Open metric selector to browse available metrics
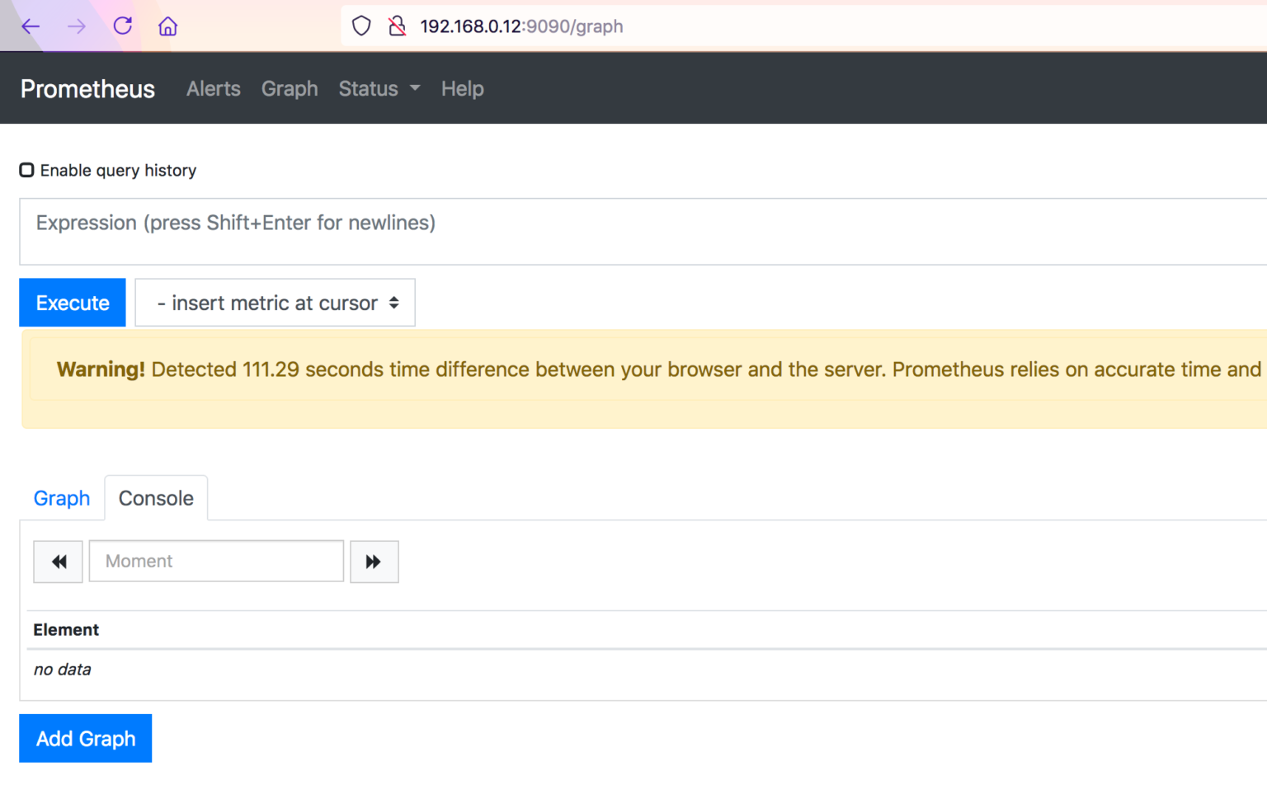Image resolution: width=1267 pixels, height=804 pixels. [275, 303]
